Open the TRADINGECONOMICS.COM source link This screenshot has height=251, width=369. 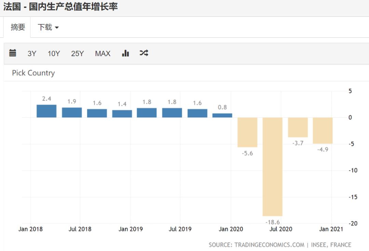(270, 245)
